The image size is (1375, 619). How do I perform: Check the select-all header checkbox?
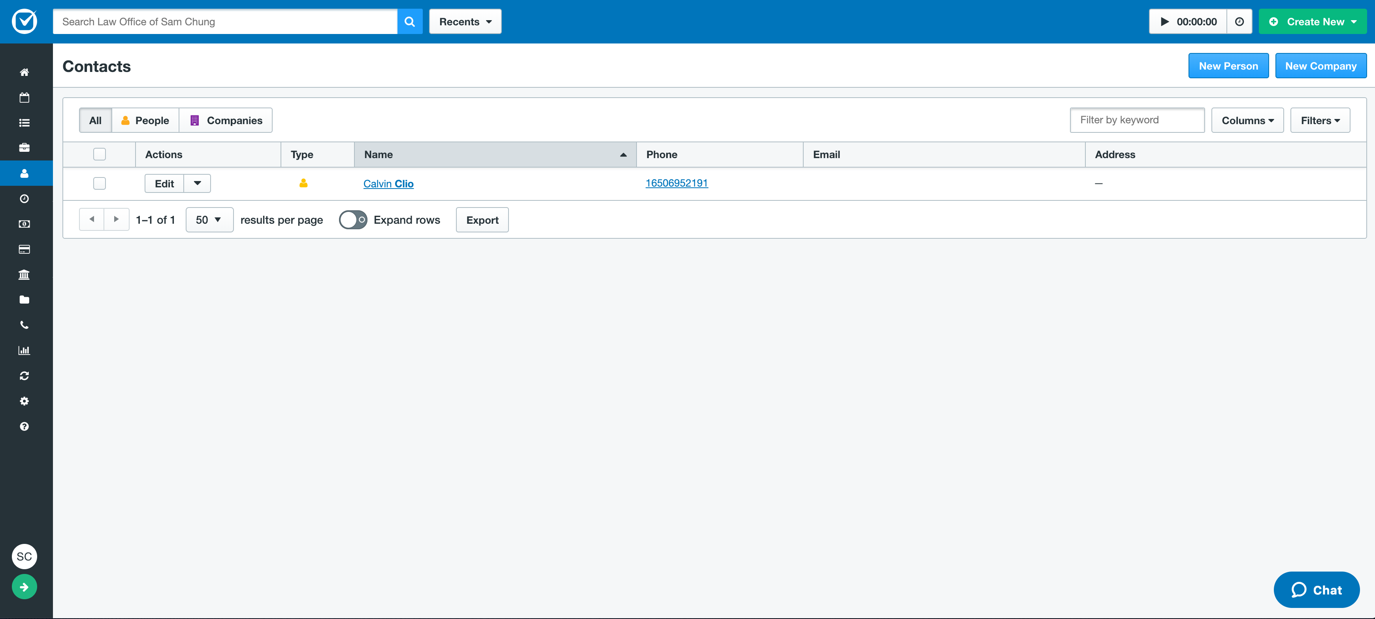(x=99, y=154)
